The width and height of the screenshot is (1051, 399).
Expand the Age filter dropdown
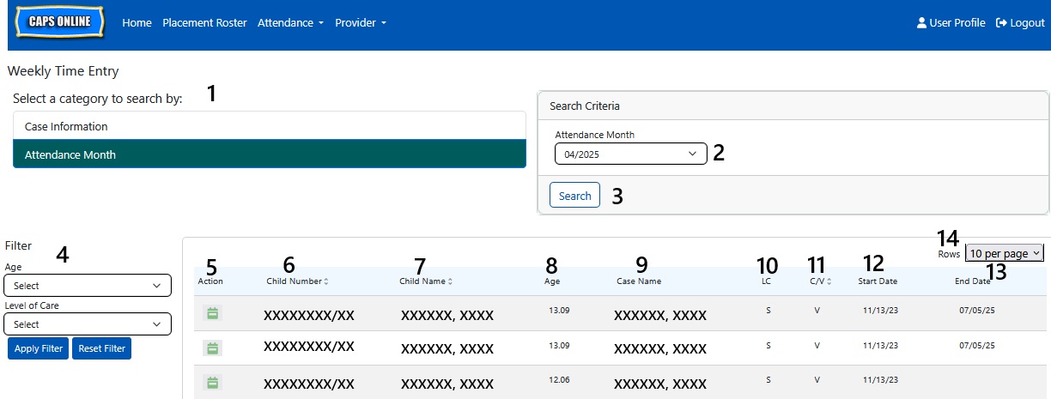click(88, 286)
